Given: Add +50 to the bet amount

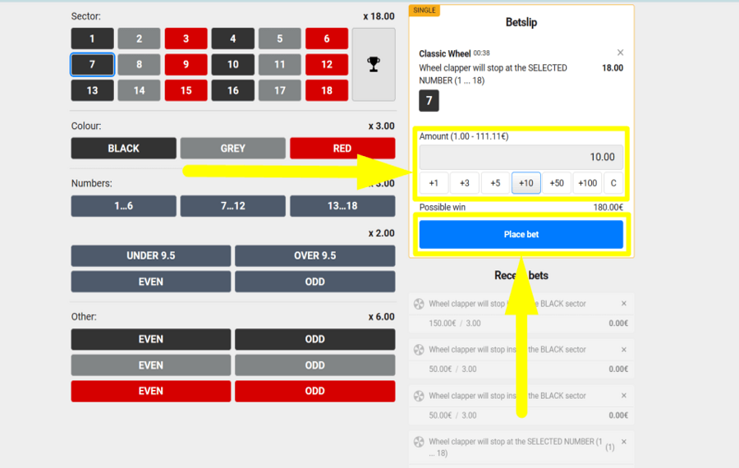Looking at the screenshot, I should (557, 183).
